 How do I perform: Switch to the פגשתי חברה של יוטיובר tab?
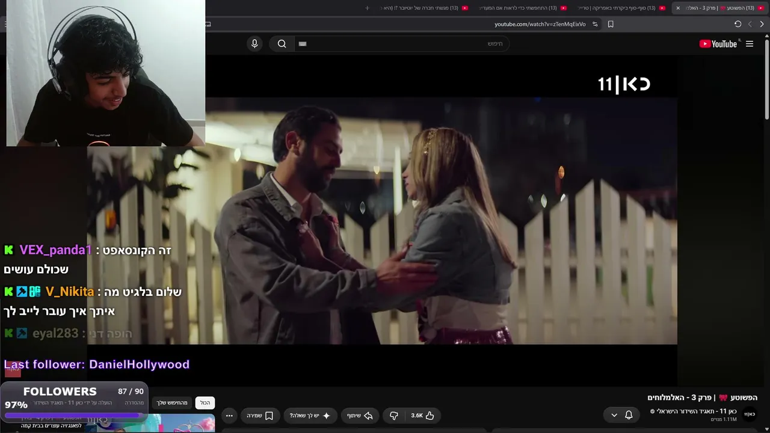(x=424, y=8)
